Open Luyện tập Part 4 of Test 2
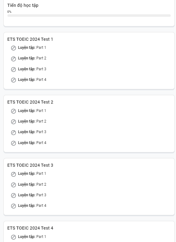 [x=32, y=143]
